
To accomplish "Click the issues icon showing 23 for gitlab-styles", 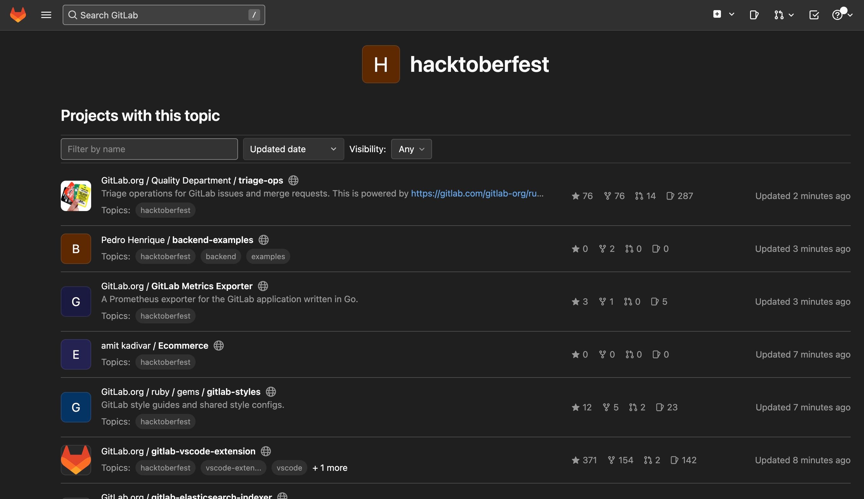I will click(x=660, y=407).
